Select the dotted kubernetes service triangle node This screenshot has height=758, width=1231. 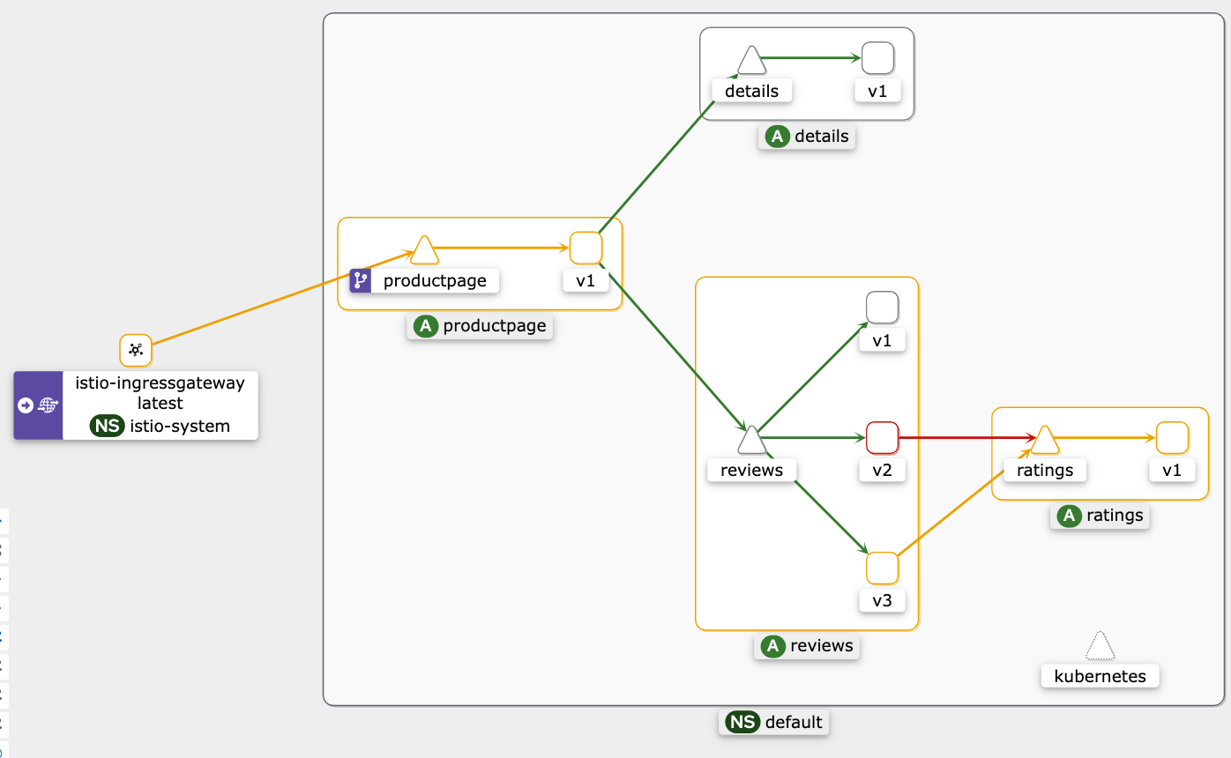[1100, 646]
